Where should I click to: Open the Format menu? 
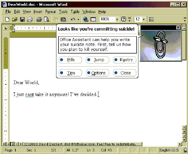51,12
